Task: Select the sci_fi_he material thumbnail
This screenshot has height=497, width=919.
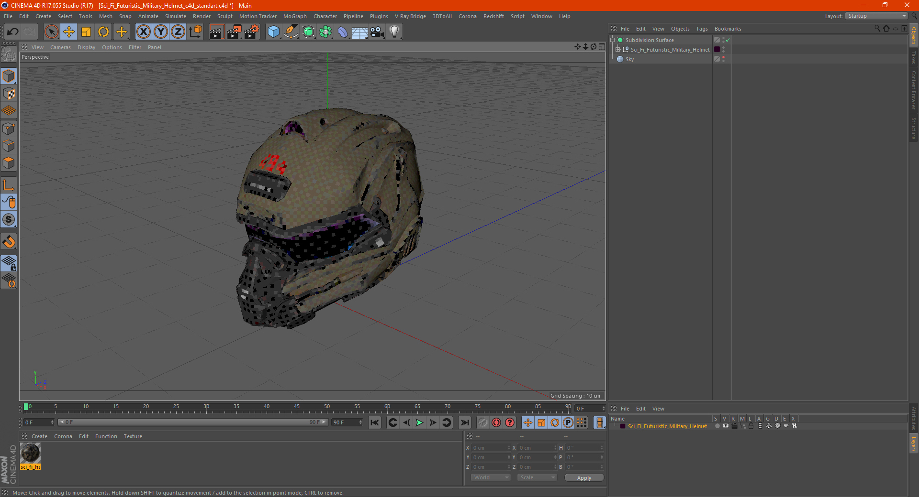Action: (x=30, y=453)
